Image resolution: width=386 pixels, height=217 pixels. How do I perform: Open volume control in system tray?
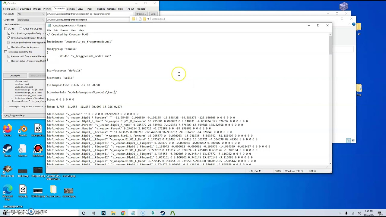click(359, 213)
